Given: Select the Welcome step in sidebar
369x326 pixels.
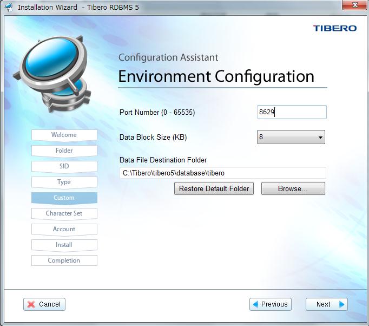Looking at the screenshot, I should pos(64,135).
